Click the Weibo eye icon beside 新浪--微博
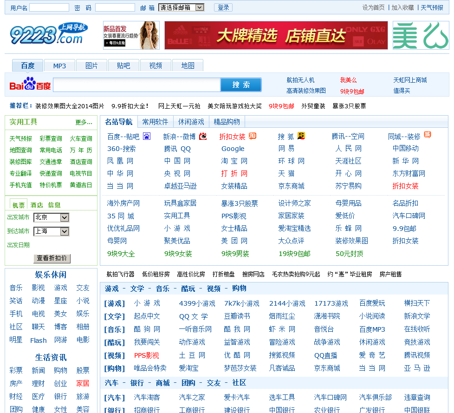Image resolution: width=454 pixels, height=413 pixels. point(203,136)
